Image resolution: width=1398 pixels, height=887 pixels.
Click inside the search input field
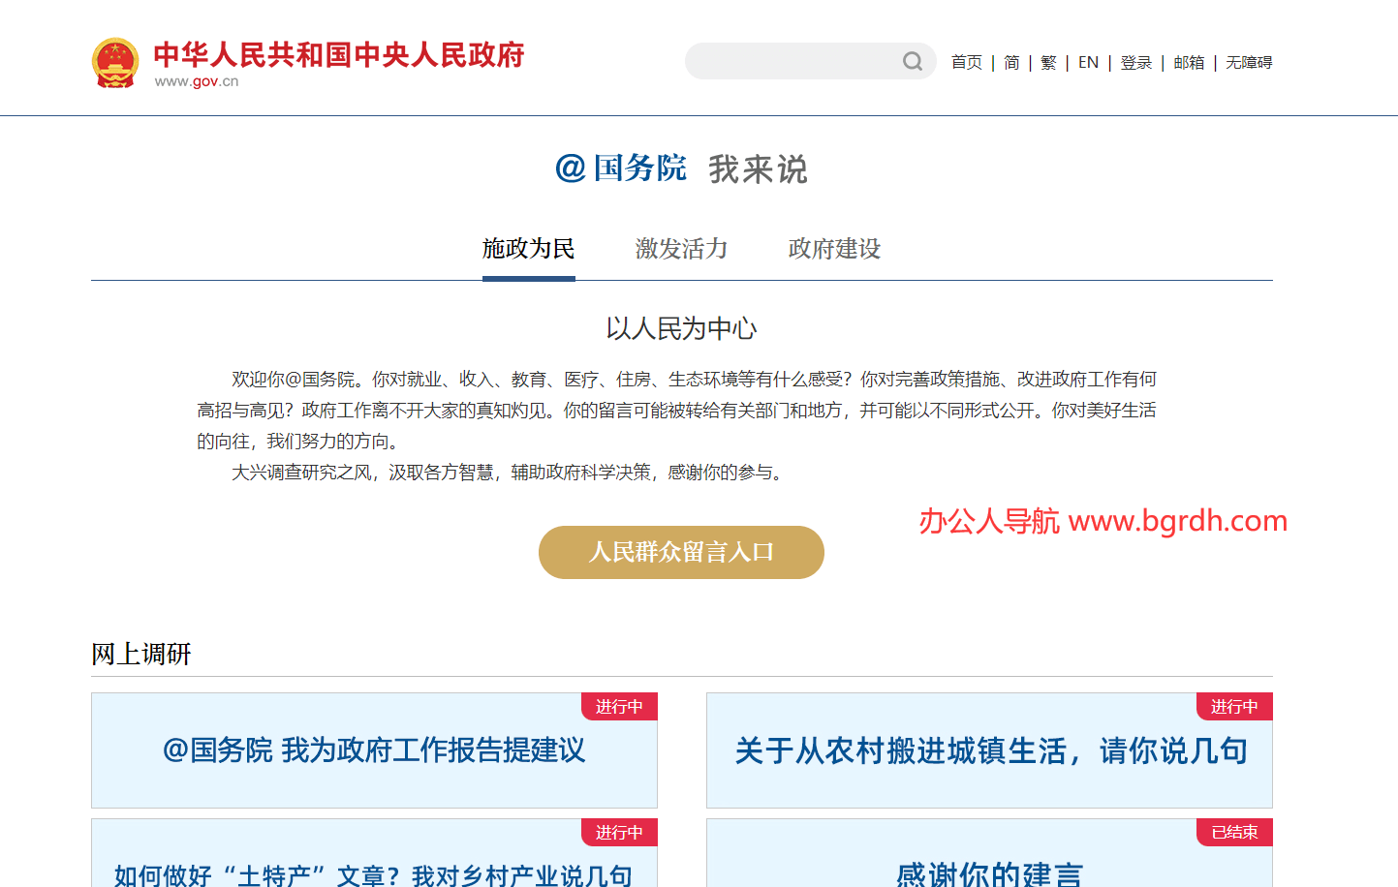click(794, 62)
